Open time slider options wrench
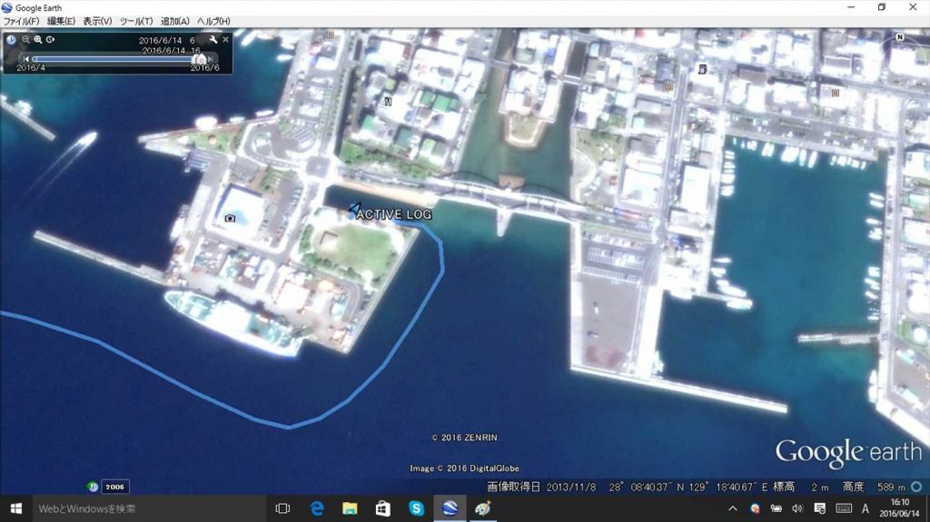Viewport: 930px width, 522px height. point(213,40)
